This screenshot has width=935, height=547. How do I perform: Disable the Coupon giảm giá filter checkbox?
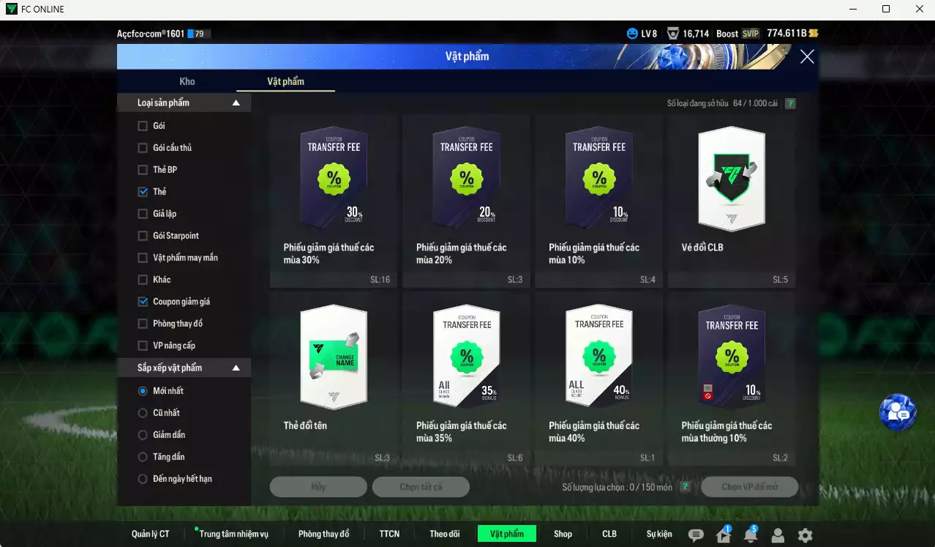pyautogui.click(x=143, y=302)
